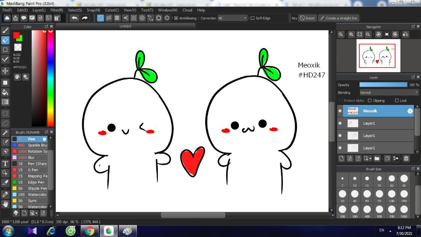This screenshot has width=421, height=237.
Task: Click the rainbow hue strip
Action: coord(51,78)
